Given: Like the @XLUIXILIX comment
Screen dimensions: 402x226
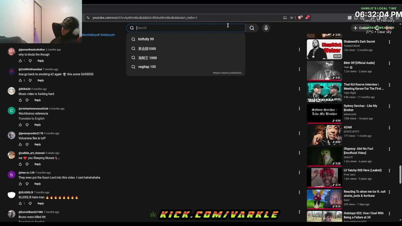Looking at the screenshot, I should (20, 204).
